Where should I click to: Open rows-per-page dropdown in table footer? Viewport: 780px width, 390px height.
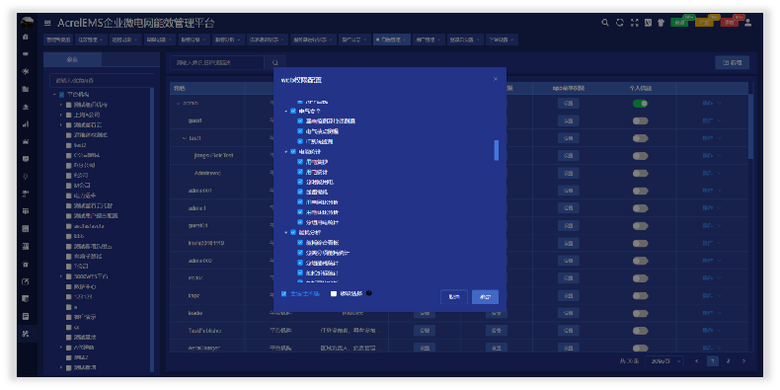click(x=664, y=361)
